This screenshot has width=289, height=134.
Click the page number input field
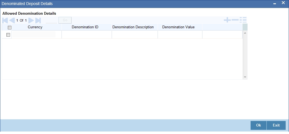pyautogui.click(x=51, y=20)
